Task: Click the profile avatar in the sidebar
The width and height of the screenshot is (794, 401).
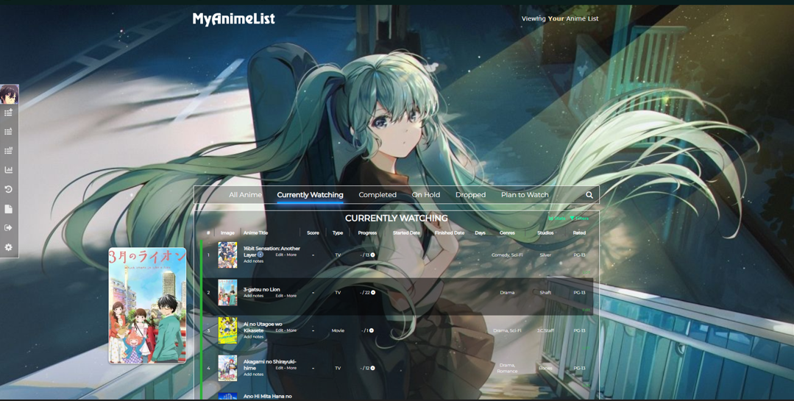Action: (9, 94)
